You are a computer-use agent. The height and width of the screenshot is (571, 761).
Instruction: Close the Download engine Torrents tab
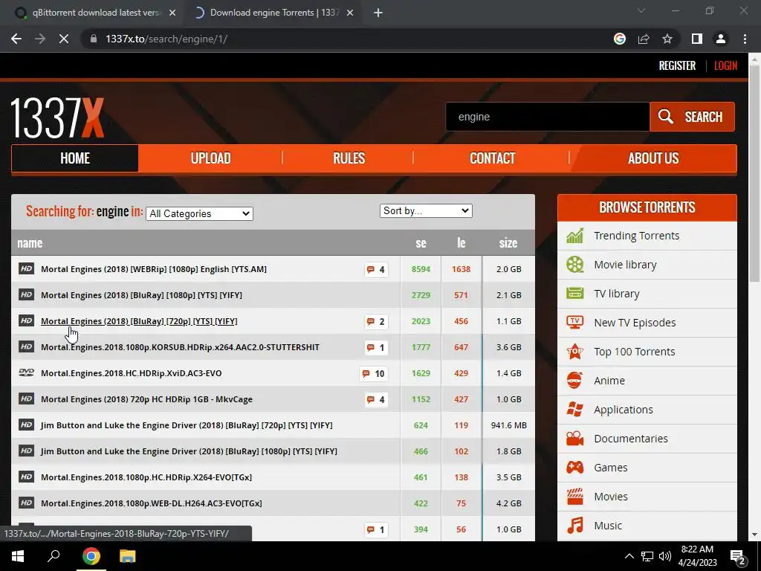coord(350,13)
